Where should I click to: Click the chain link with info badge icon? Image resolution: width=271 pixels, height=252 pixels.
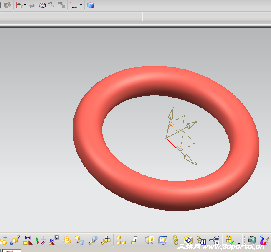coord(201,240)
